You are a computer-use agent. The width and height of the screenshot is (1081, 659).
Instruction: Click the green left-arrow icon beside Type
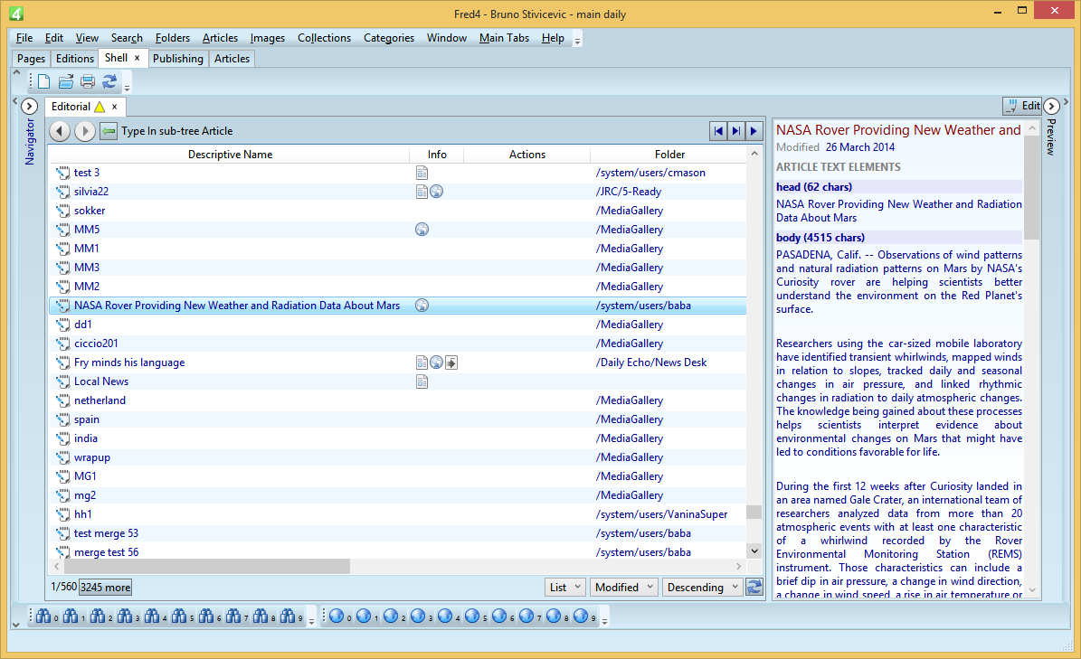[109, 131]
